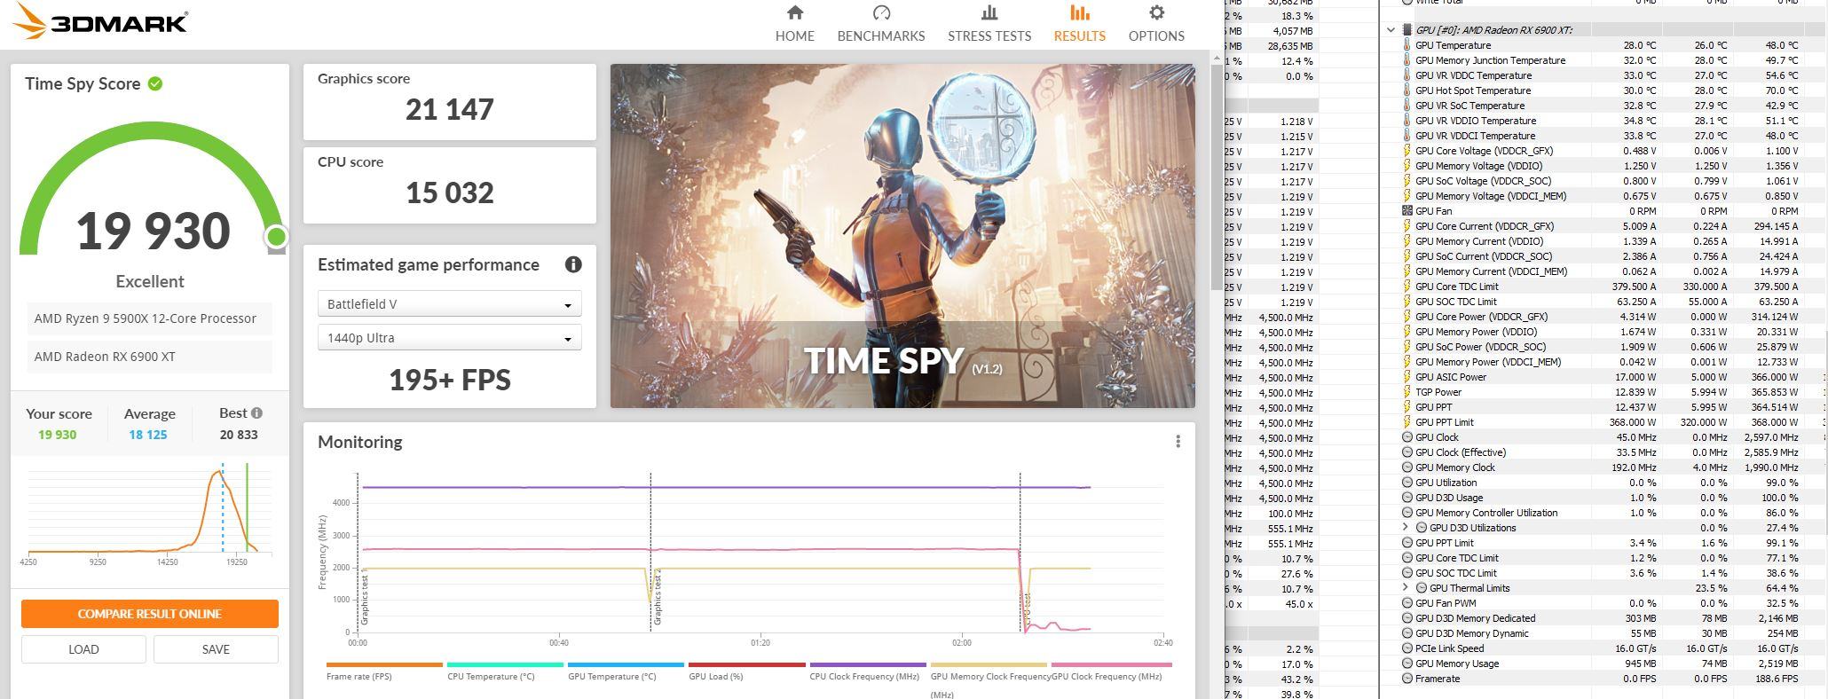Click the Graphics score value 21 147
This screenshot has width=1828, height=699.
450,110
